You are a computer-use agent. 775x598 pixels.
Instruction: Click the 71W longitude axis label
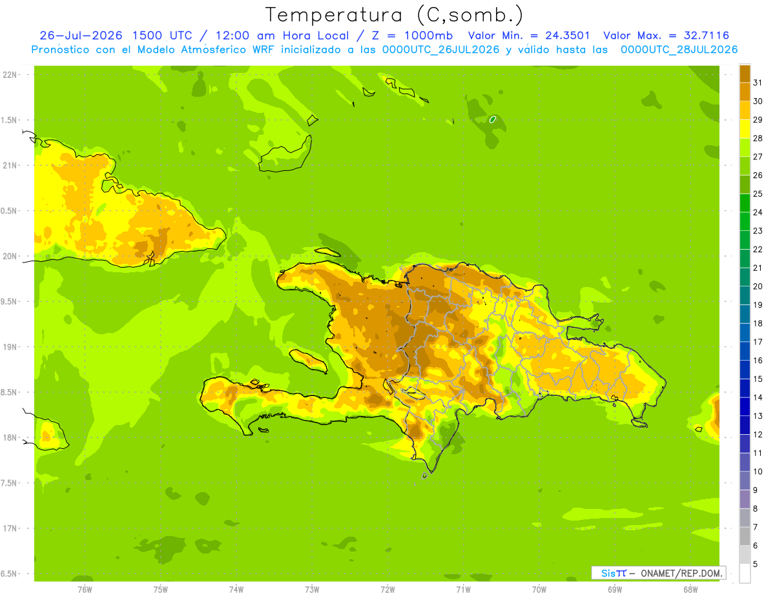463,589
